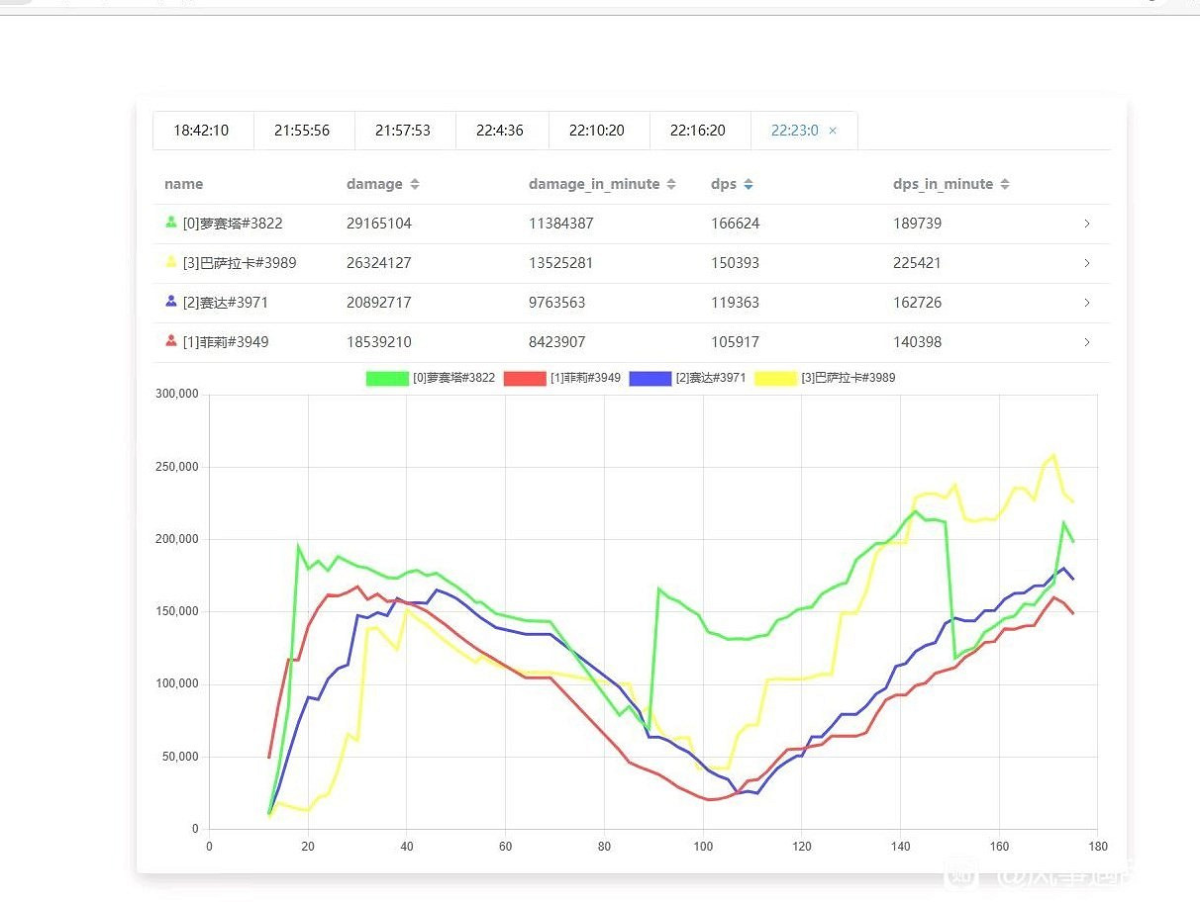The image size is (1200, 904).
Task: Expand the 菲莉#3949 row chevron
Action: click(x=1086, y=342)
